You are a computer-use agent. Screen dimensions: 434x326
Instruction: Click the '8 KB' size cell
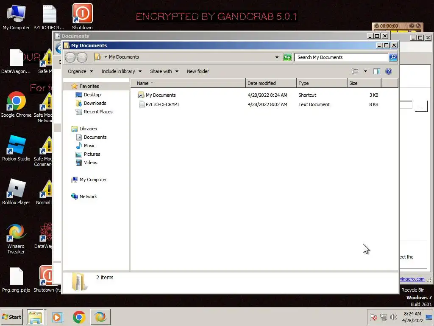pyautogui.click(x=374, y=104)
